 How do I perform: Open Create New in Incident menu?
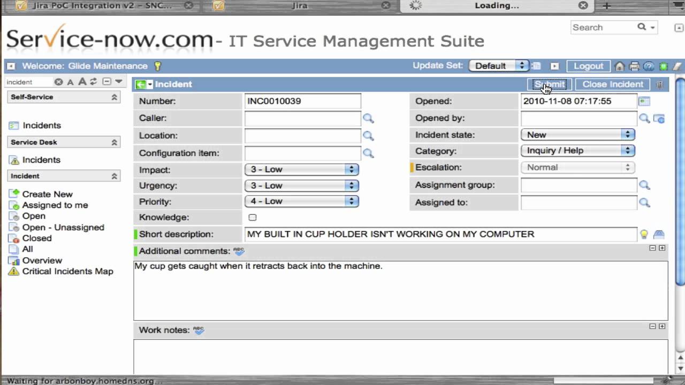coord(47,194)
